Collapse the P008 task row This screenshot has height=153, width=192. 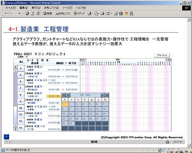26,113
